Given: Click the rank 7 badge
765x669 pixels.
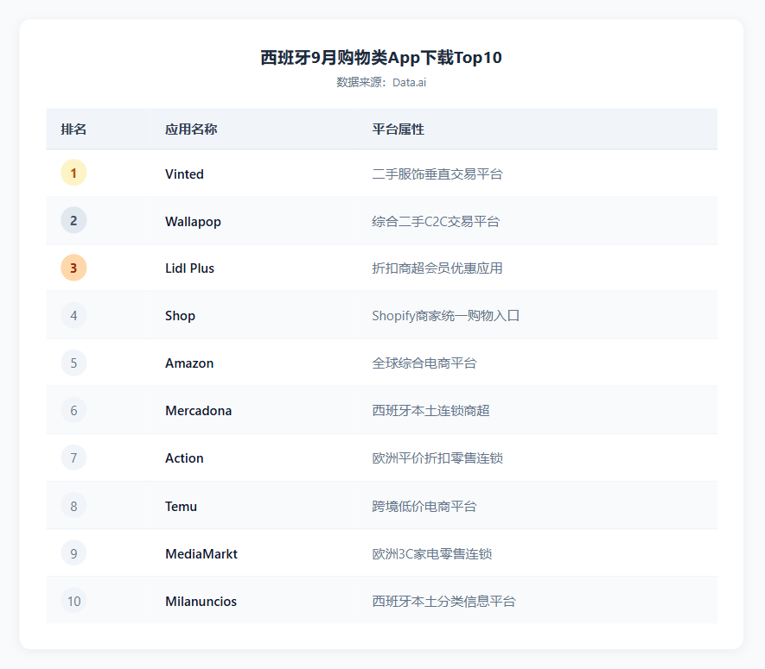Looking at the screenshot, I should point(73,458).
